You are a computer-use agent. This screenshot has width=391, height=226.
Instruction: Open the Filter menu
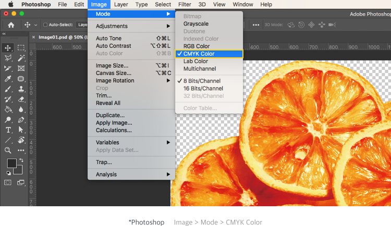(x=185, y=5)
